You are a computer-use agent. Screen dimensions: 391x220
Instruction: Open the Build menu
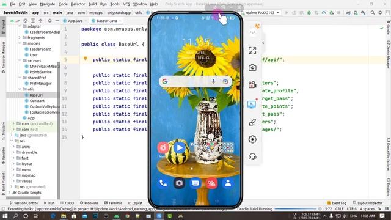92,4
